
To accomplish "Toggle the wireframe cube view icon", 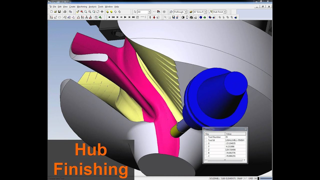I will [x=115, y=12].
